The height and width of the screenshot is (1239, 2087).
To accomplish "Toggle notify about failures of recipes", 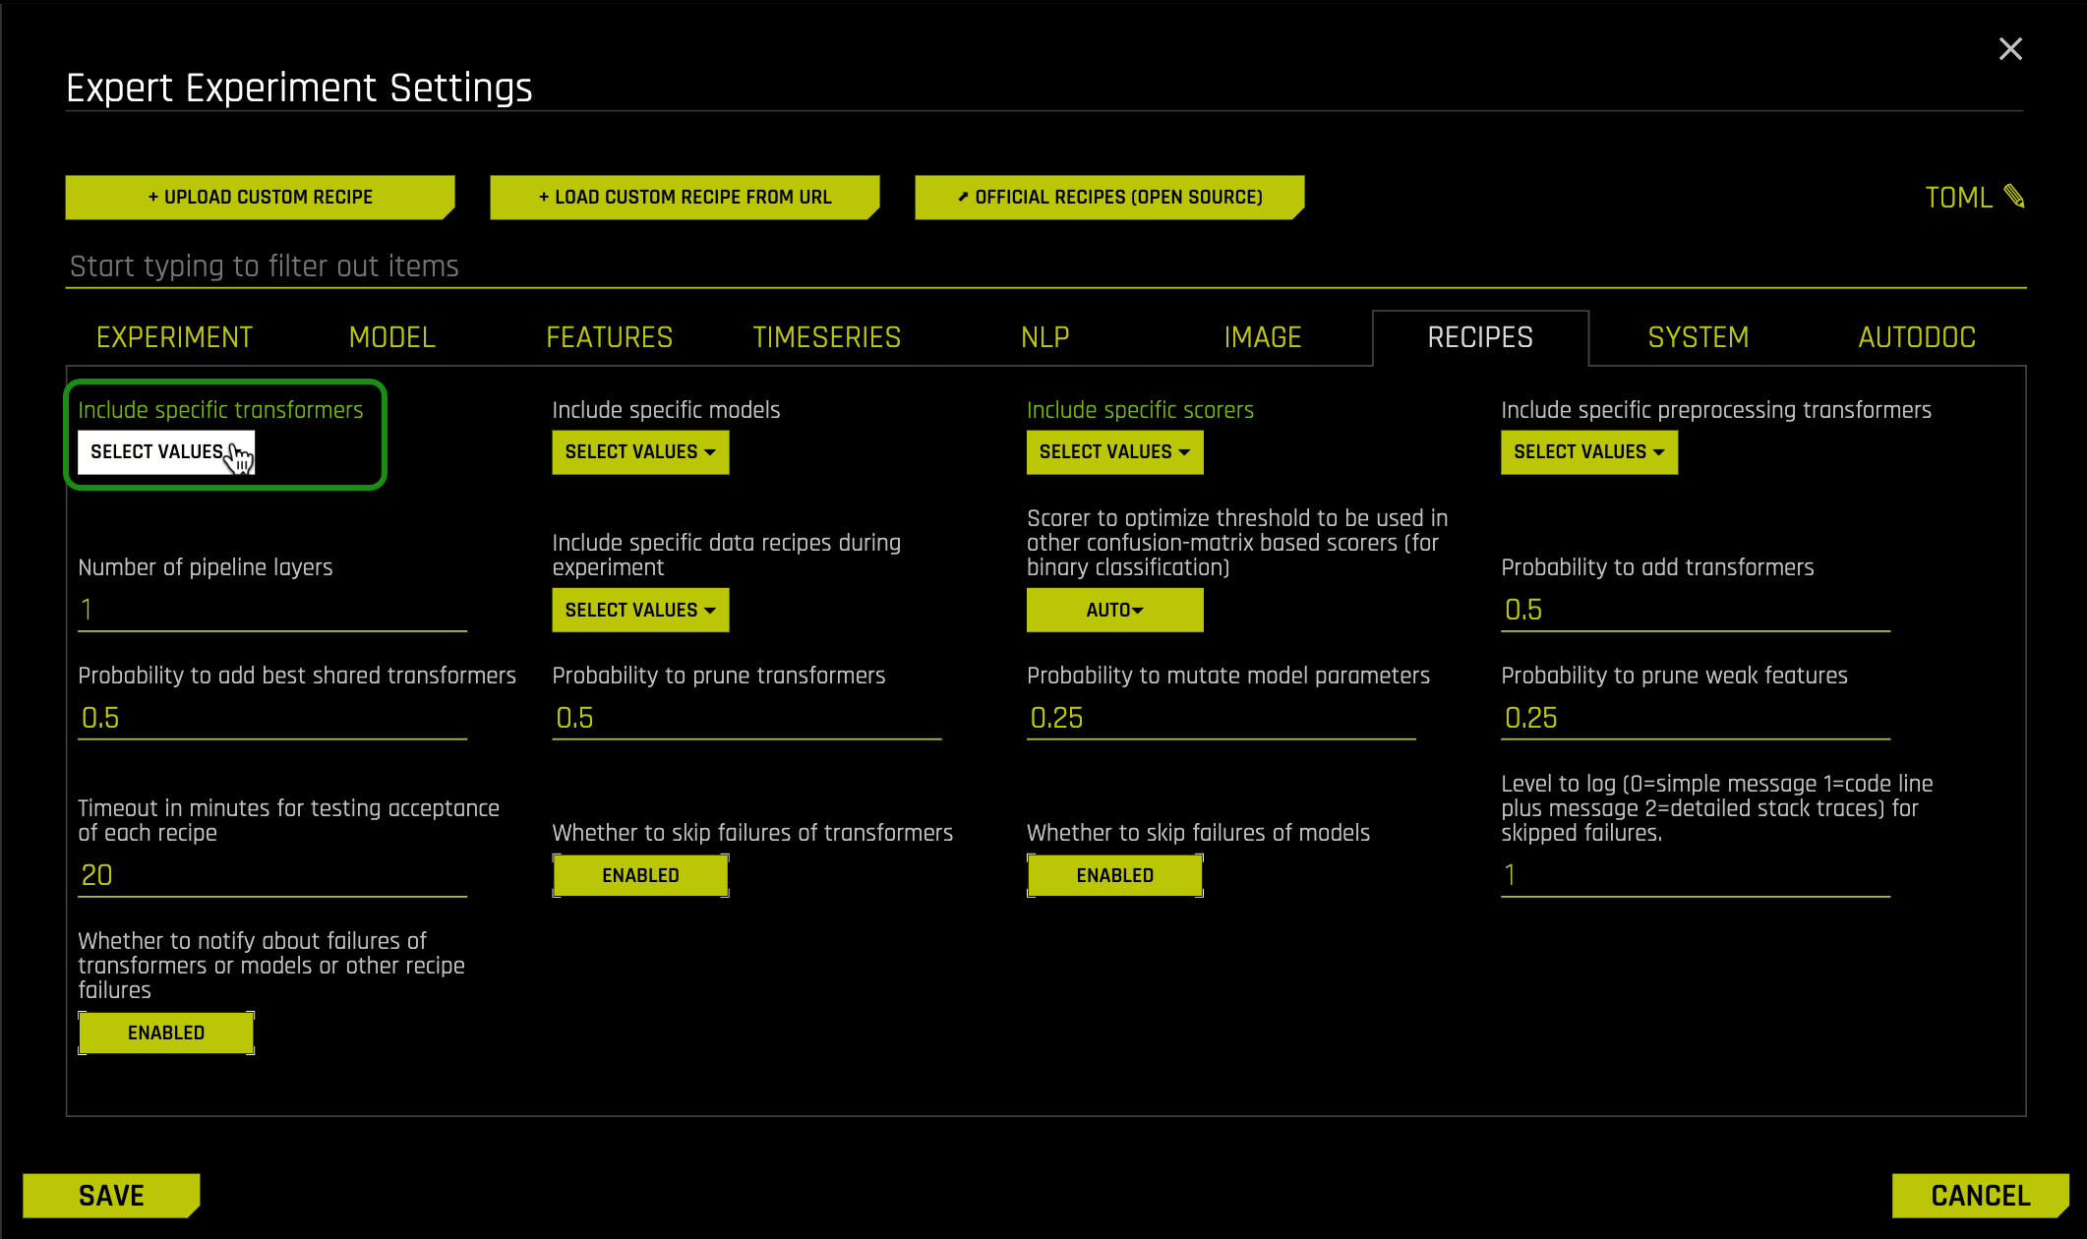I will pyautogui.click(x=166, y=1032).
